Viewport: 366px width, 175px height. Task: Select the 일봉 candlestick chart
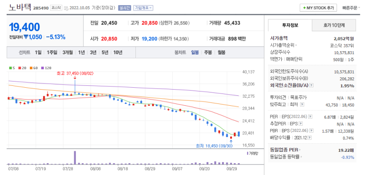195,52
